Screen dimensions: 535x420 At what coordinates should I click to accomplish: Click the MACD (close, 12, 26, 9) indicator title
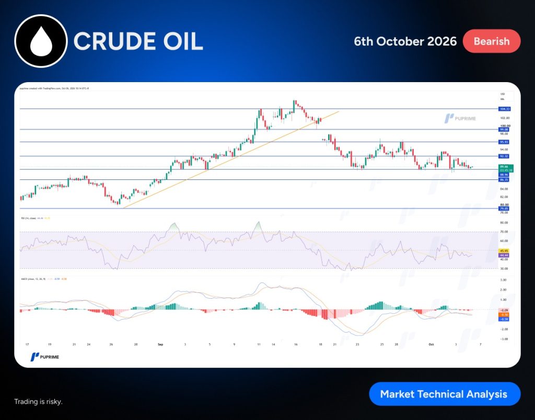33,279
